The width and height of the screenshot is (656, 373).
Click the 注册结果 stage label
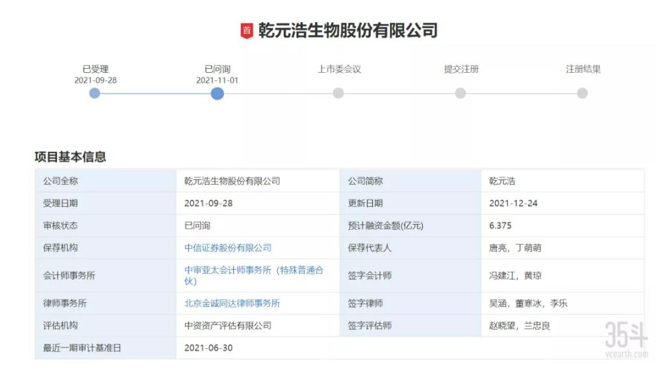(583, 69)
